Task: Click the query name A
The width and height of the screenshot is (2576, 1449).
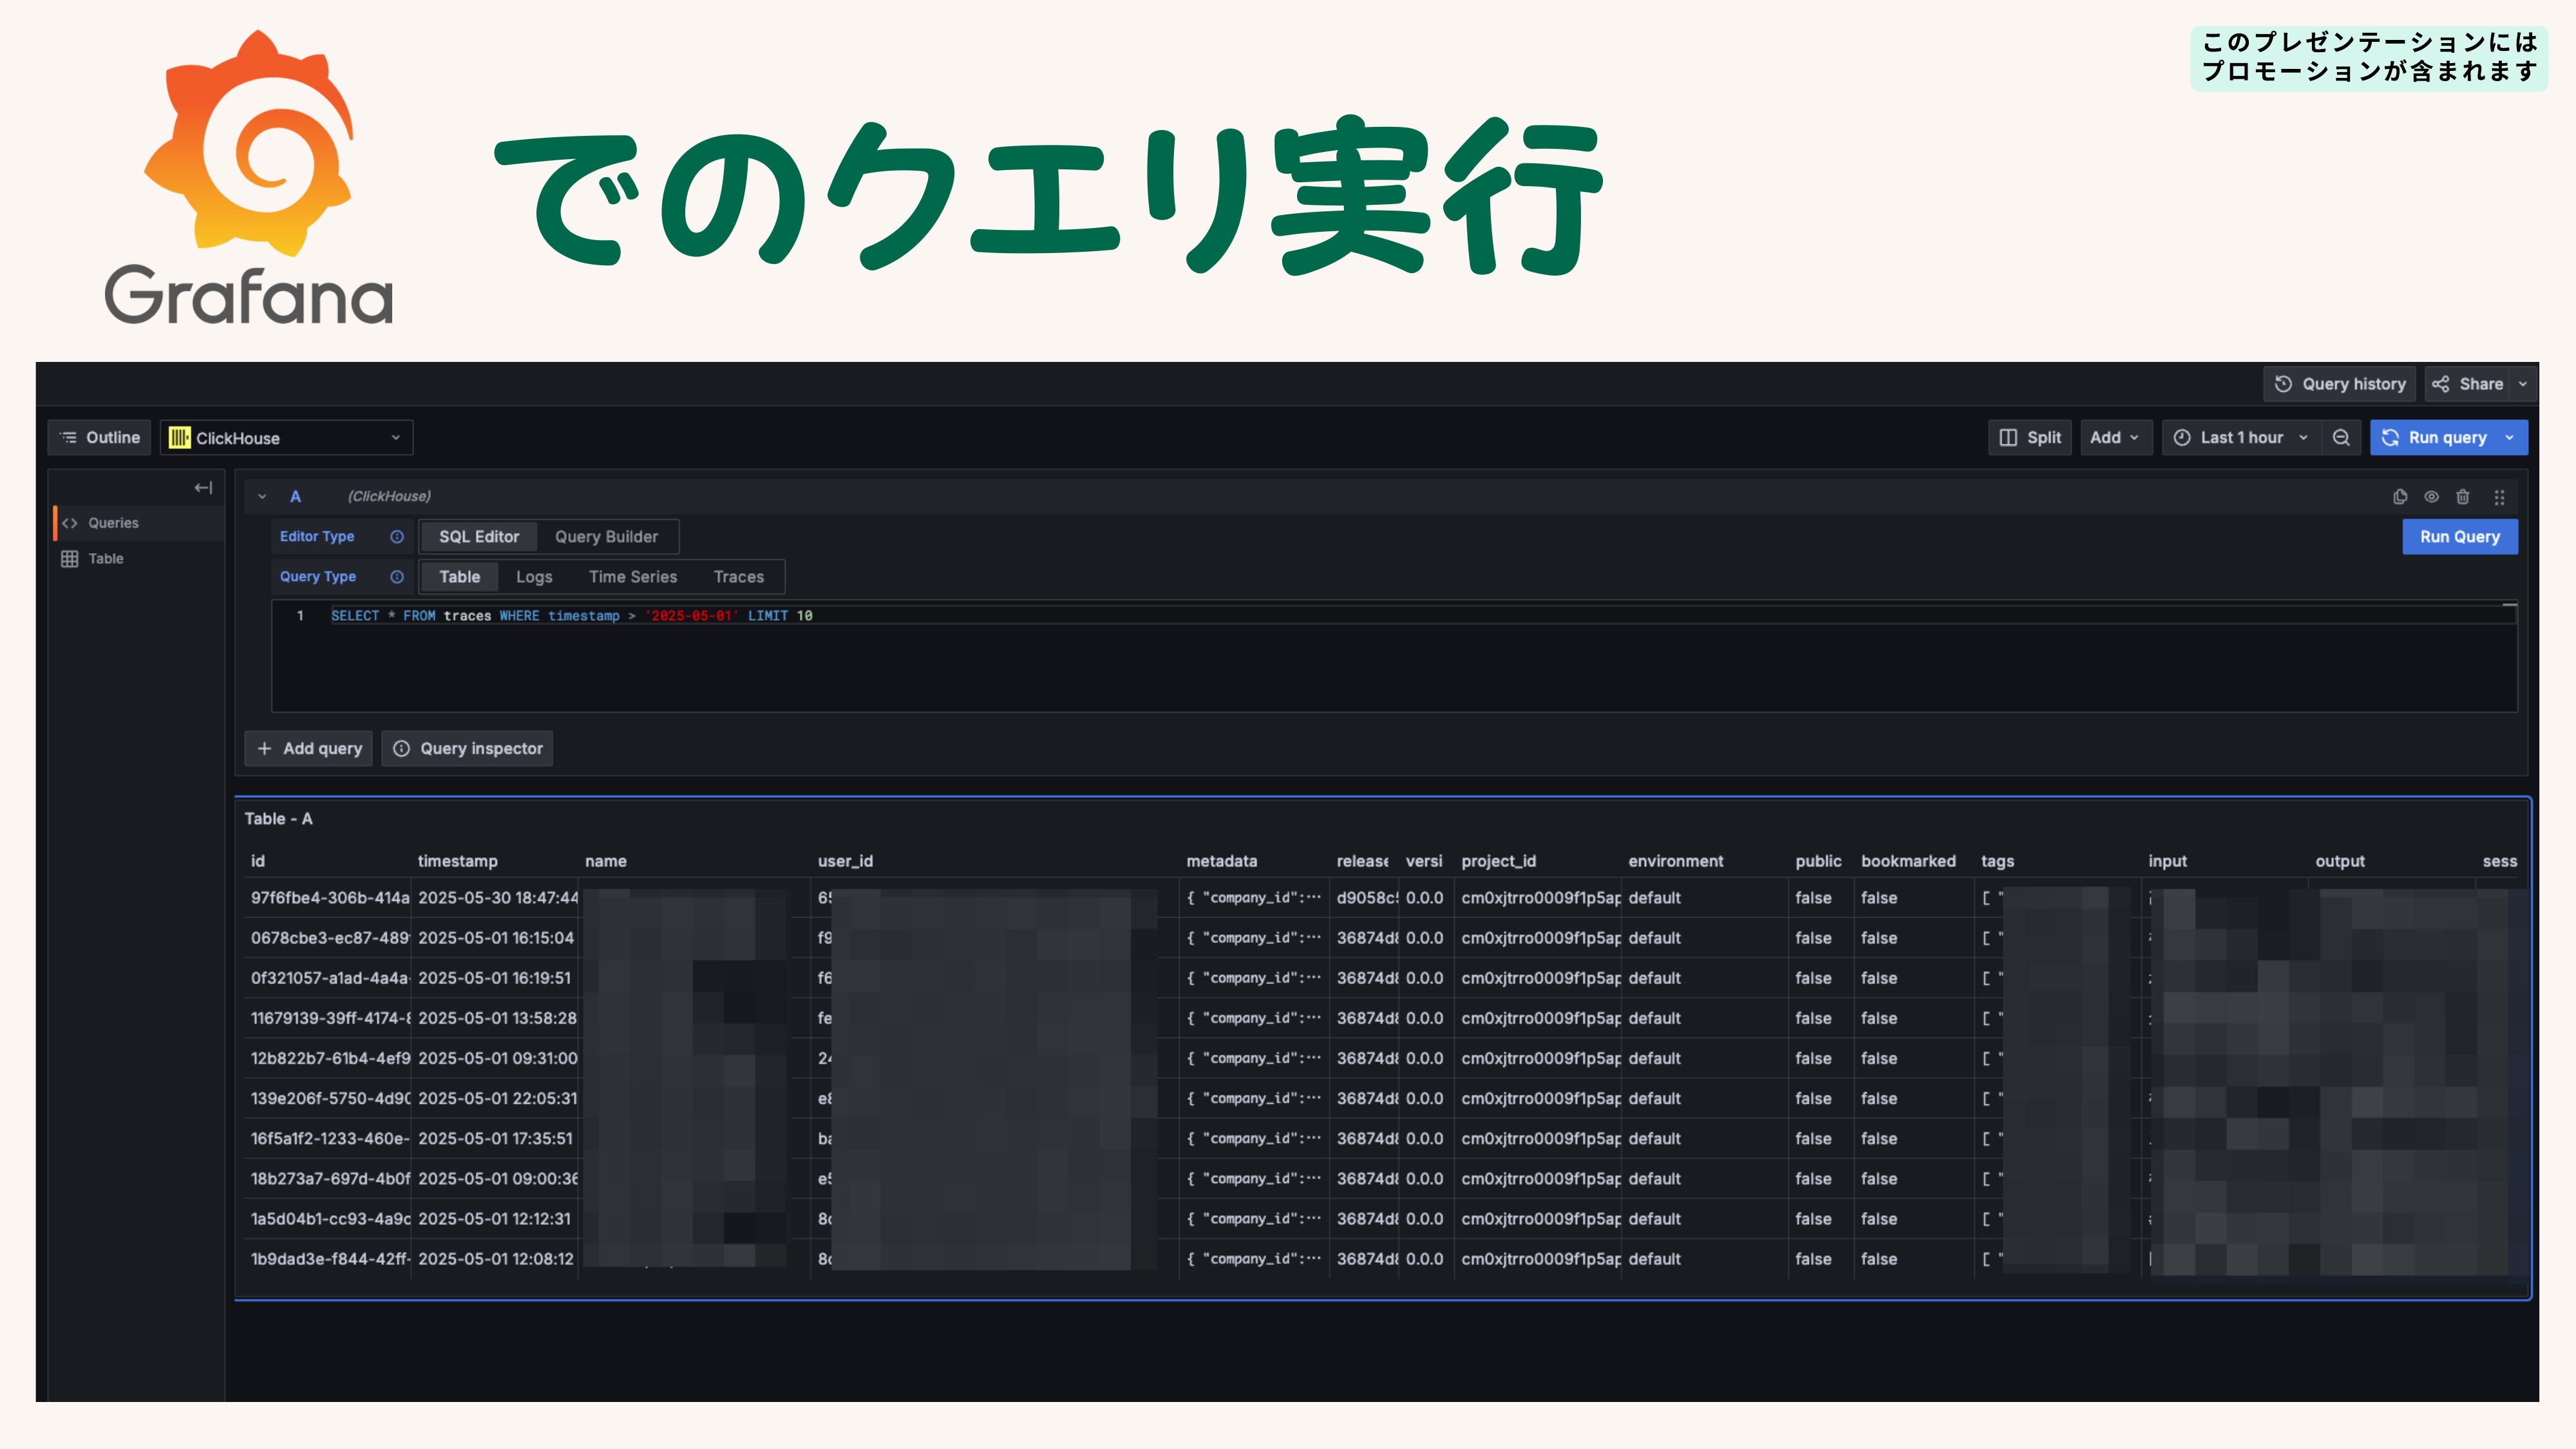Action: click(x=295, y=496)
